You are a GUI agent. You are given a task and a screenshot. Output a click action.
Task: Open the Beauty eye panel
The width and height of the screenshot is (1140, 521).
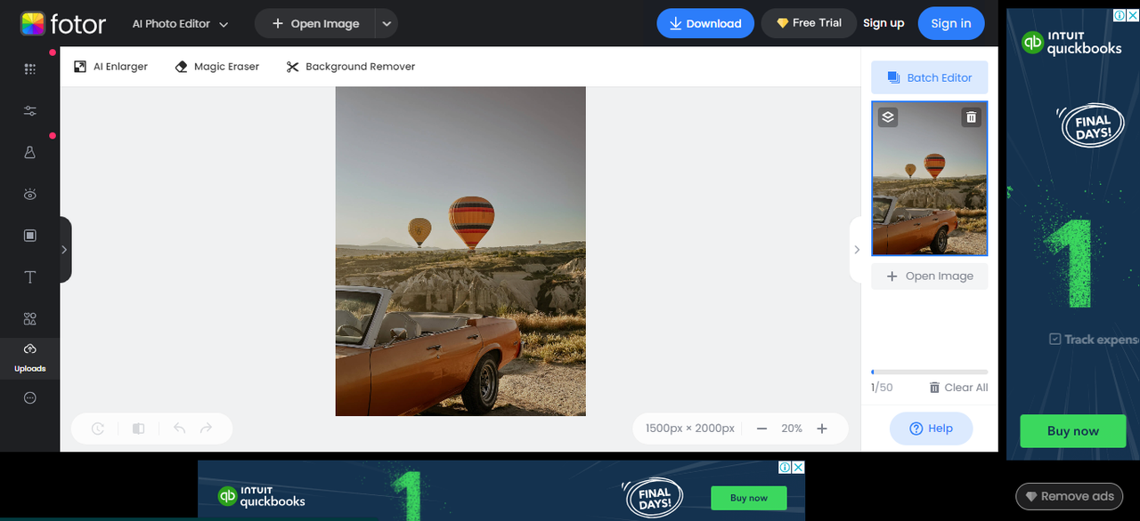click(29, 194)
